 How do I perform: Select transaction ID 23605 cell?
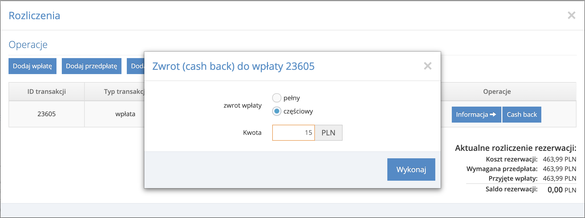[x=47, y=114]
